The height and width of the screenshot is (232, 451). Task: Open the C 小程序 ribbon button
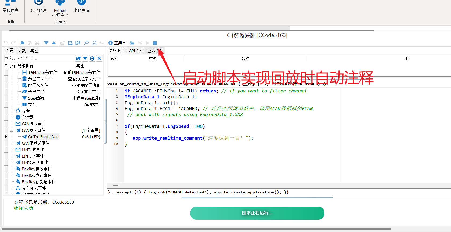click(x=39, y=8)
